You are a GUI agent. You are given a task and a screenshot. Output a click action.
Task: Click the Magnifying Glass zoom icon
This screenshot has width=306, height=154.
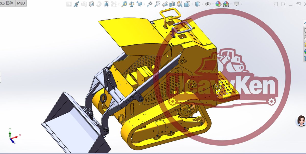coord(150,4)
